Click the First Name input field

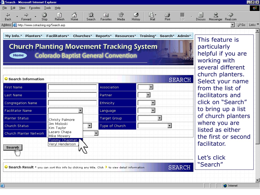[72, 87]
